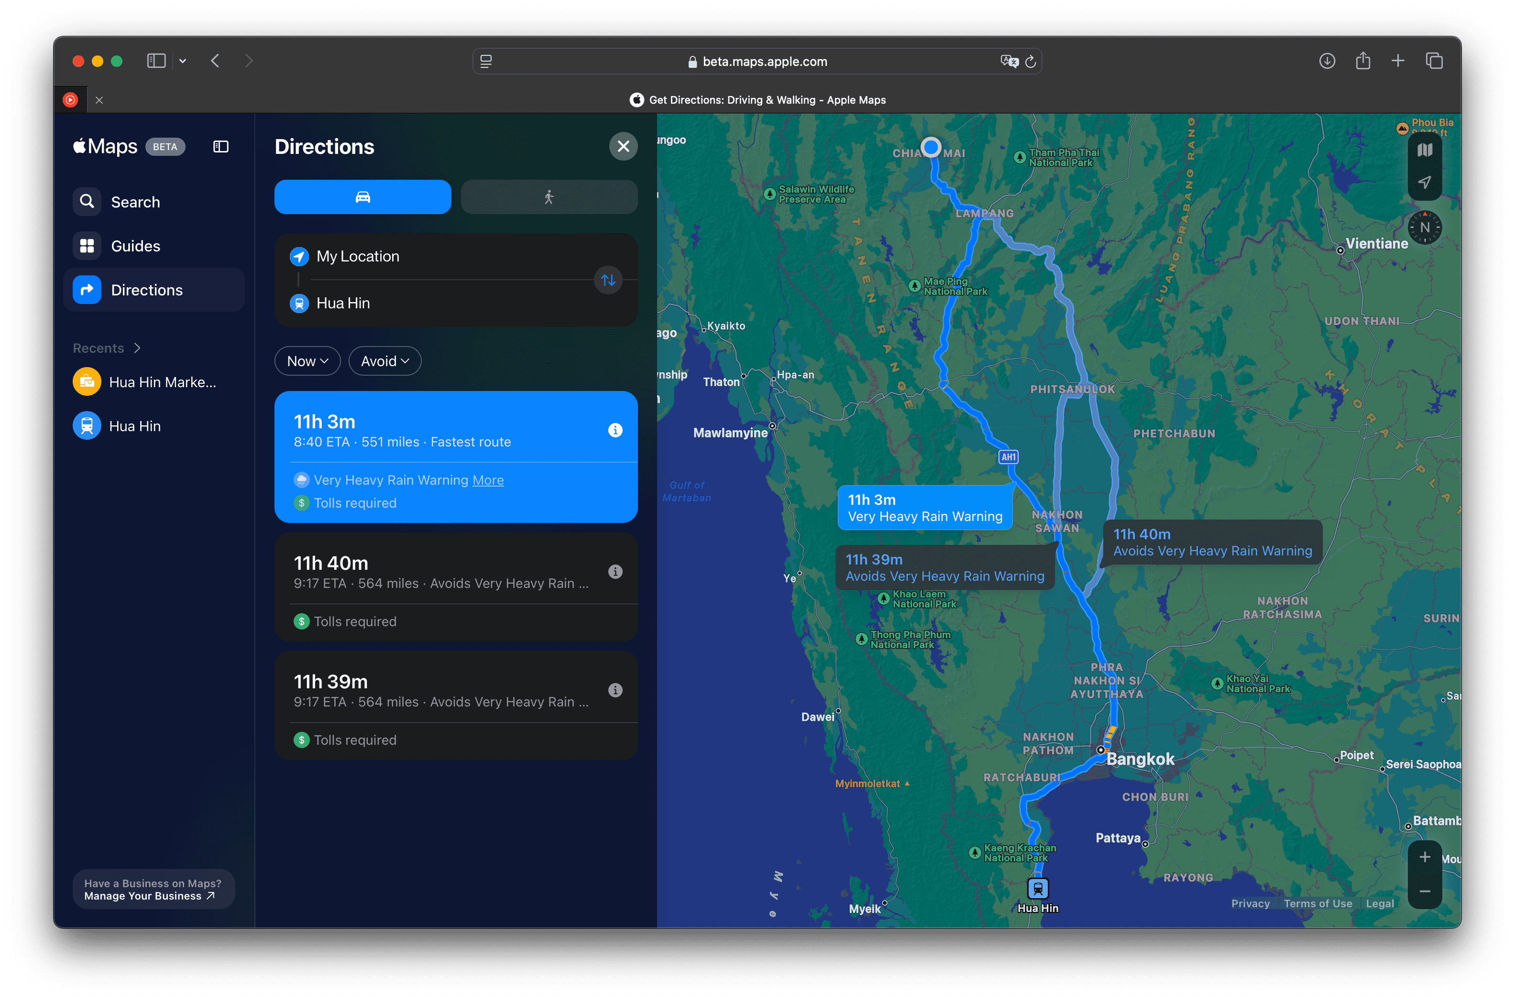This screenshot has height=999, width=1515.
Task: Swap origin and destination locations
Action: click(607, 280)
